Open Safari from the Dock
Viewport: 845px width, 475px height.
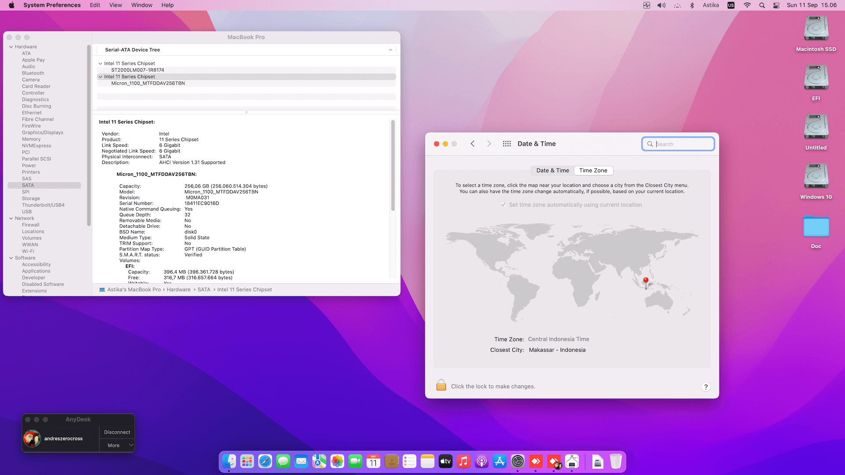(265, 462)
